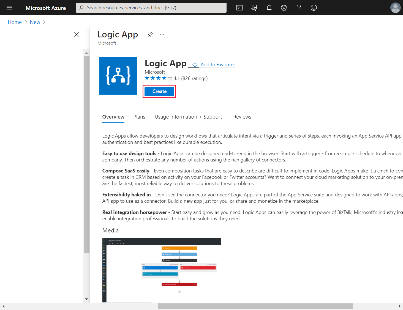This screenshot has width=403, height=310.
Task: Click the 'Compose SaaS easily' bold text
Action: (126, 171)
